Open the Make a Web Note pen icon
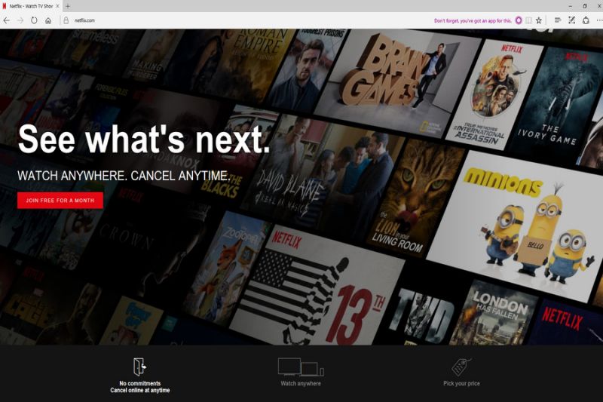Screen dimensions: 603x402 point(571,20)
